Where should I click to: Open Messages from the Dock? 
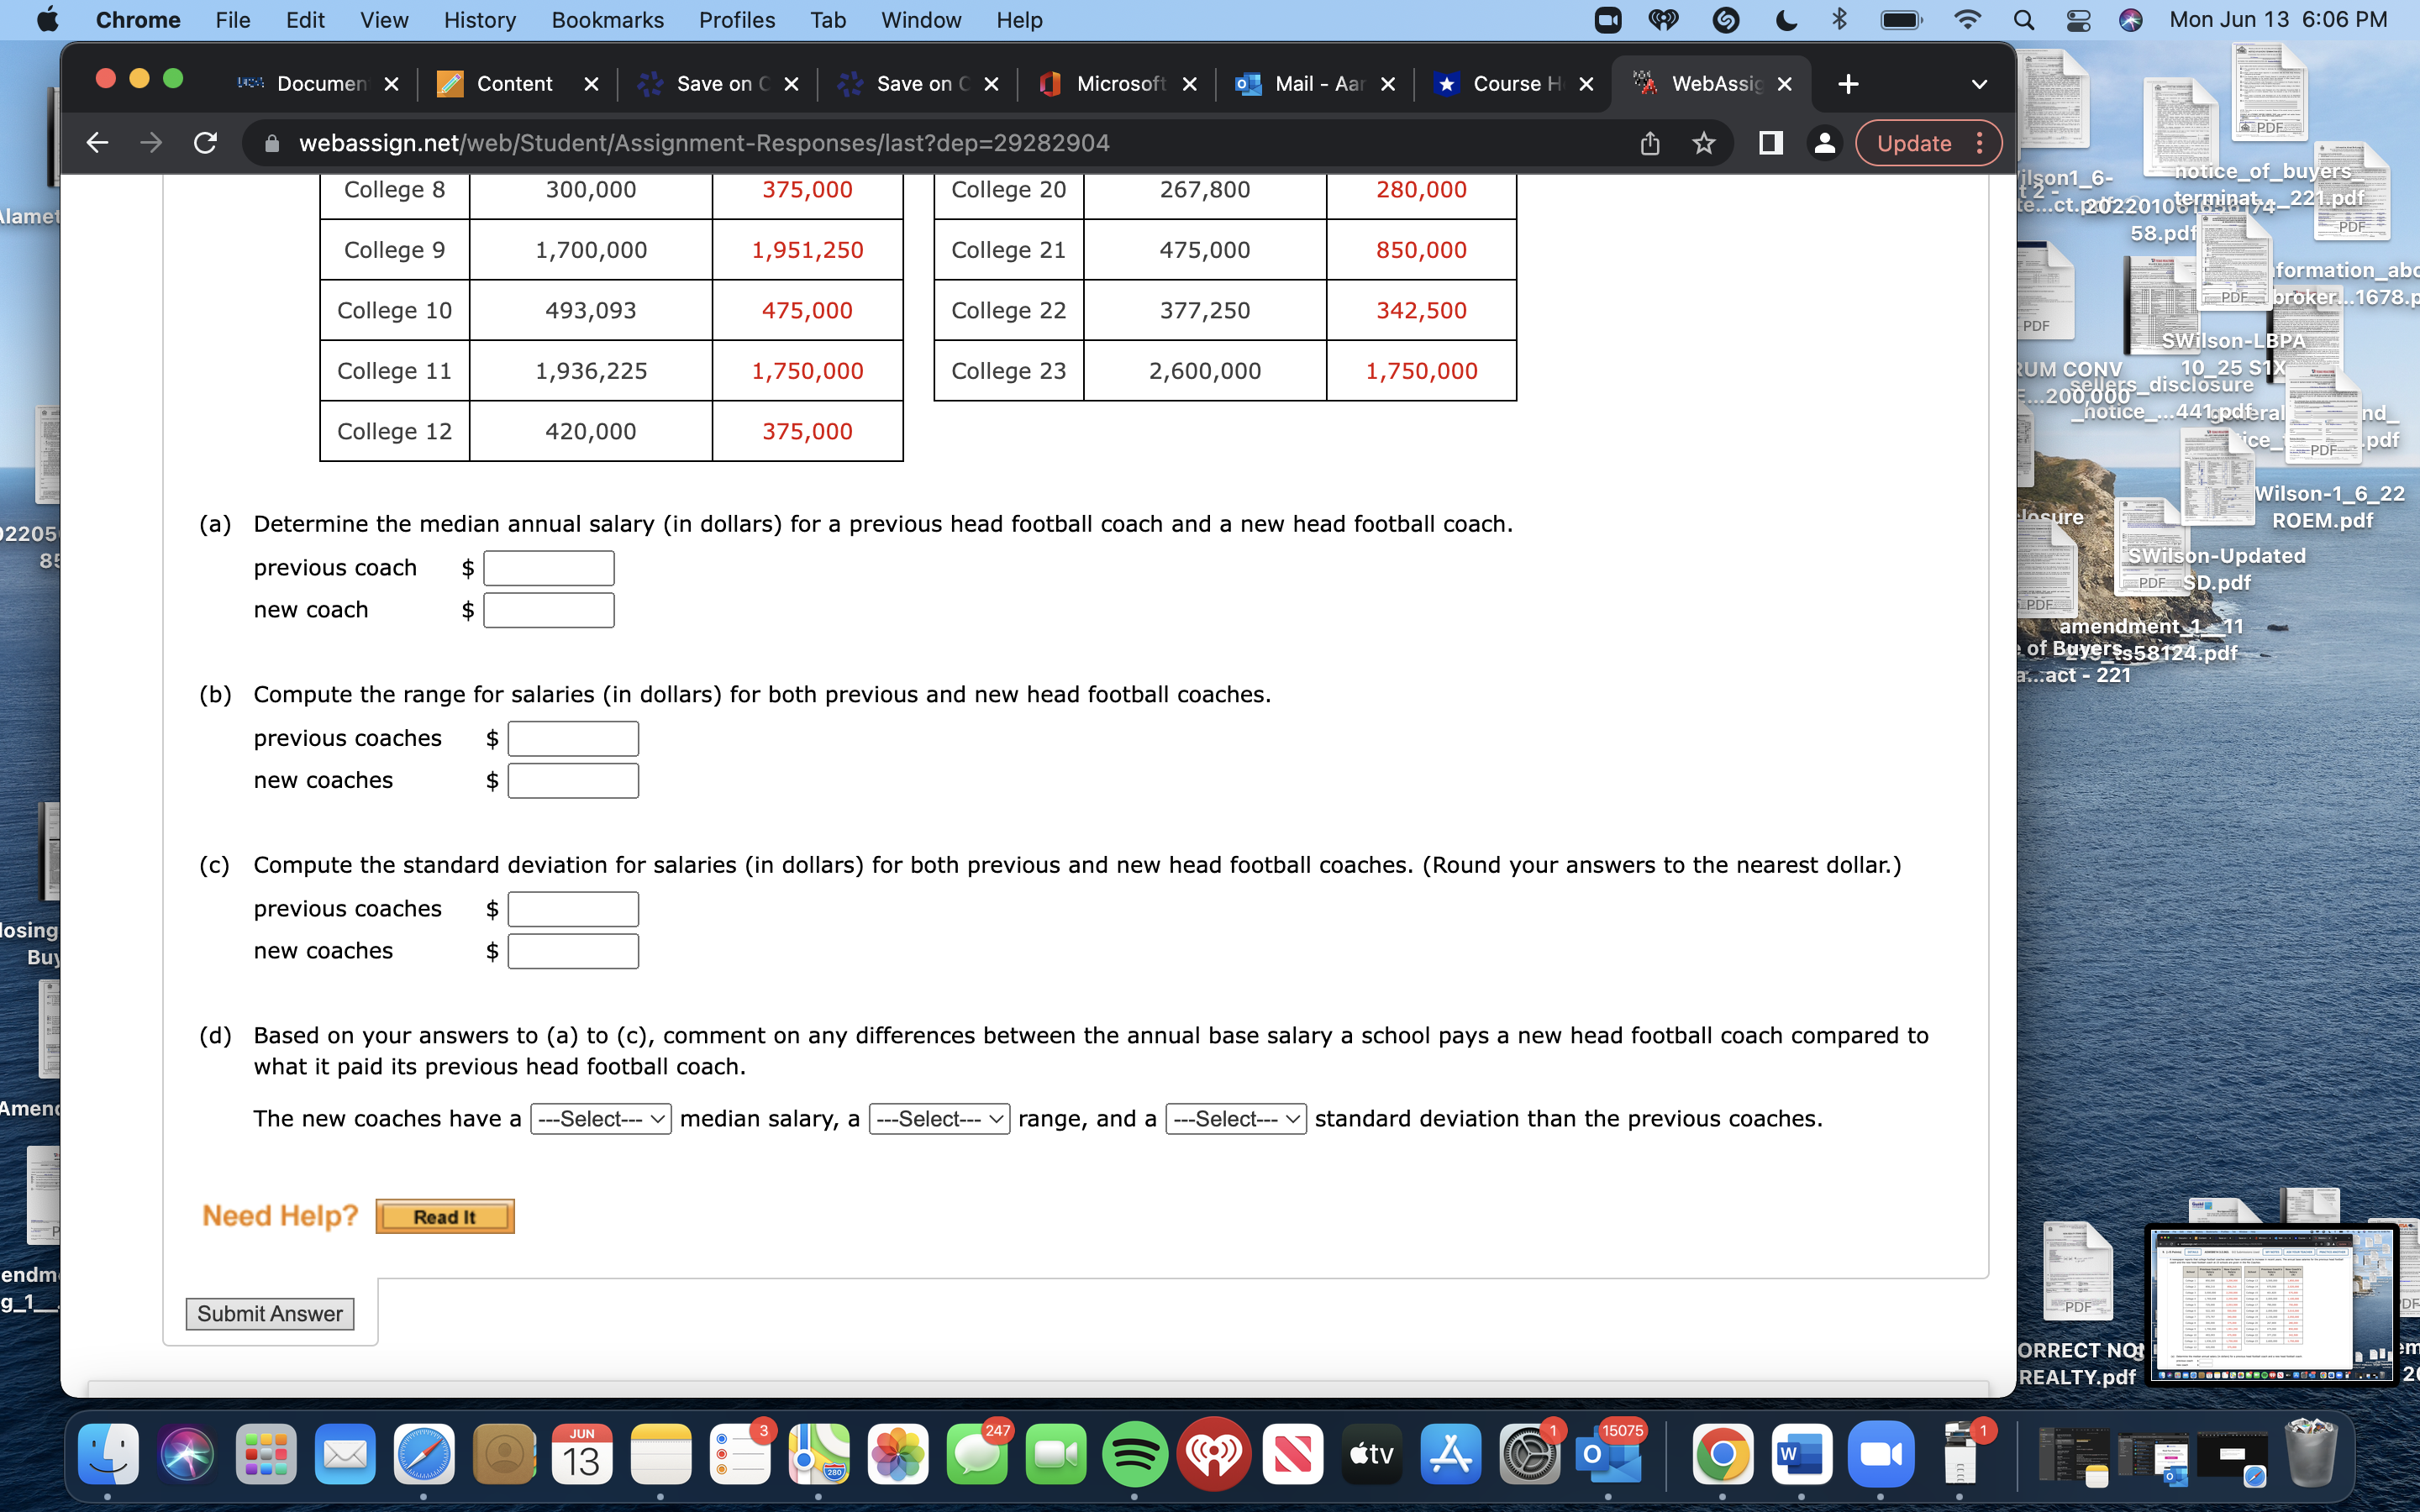tap(977, 1455)
